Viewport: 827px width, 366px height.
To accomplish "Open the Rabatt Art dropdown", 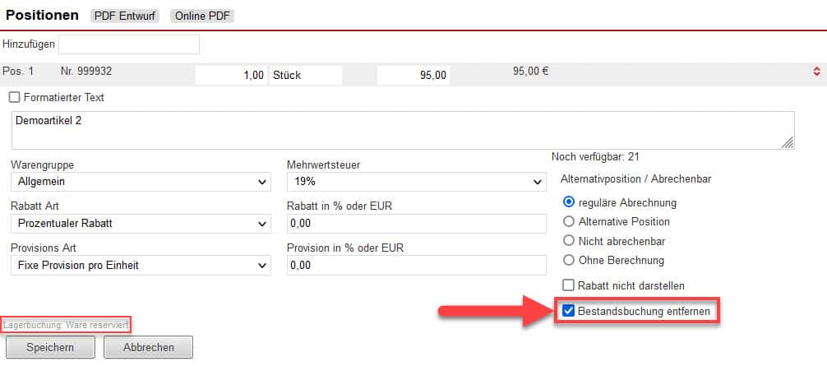I will tap(140, 224).
